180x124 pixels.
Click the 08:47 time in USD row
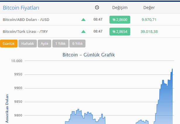[x=98, y=20]
